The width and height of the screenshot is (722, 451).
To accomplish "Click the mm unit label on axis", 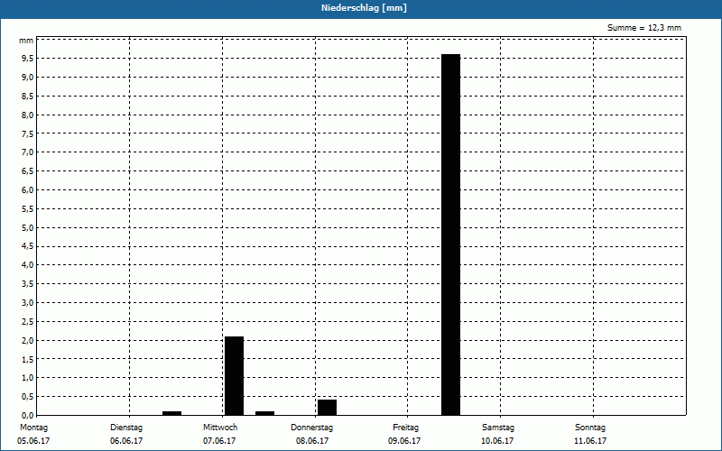I will (26, 41).
